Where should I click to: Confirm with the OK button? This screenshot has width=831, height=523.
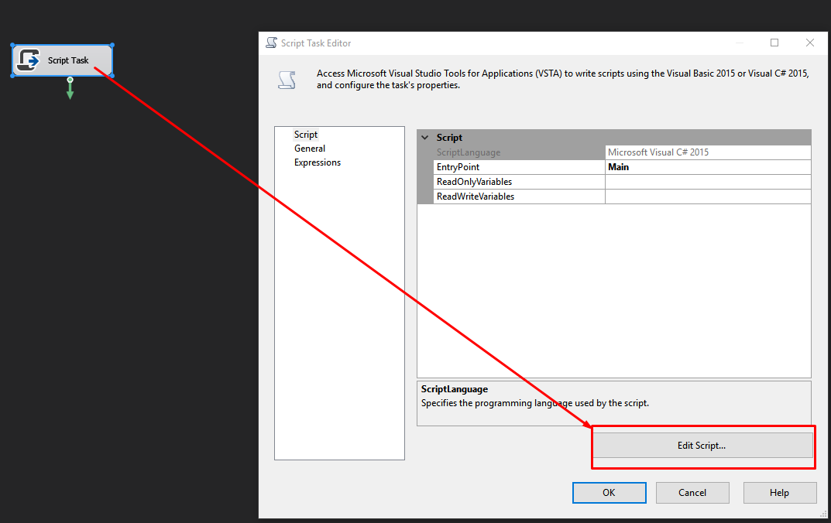coord(609,493)
